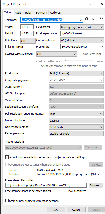Open the Resample mode dropdown
The image size is (105, 214).
tap(76, 134)
